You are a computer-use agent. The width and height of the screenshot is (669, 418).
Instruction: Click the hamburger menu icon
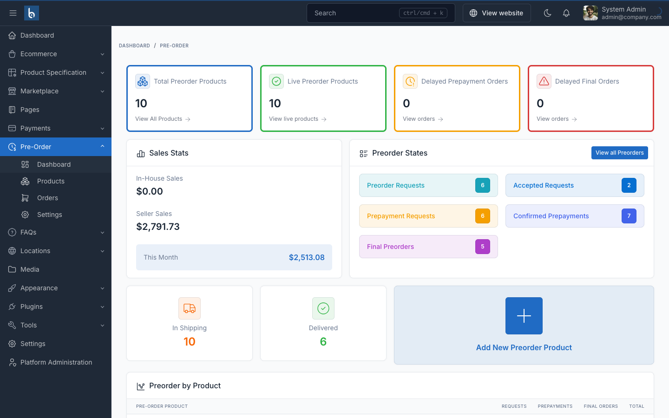pos(13,13)
